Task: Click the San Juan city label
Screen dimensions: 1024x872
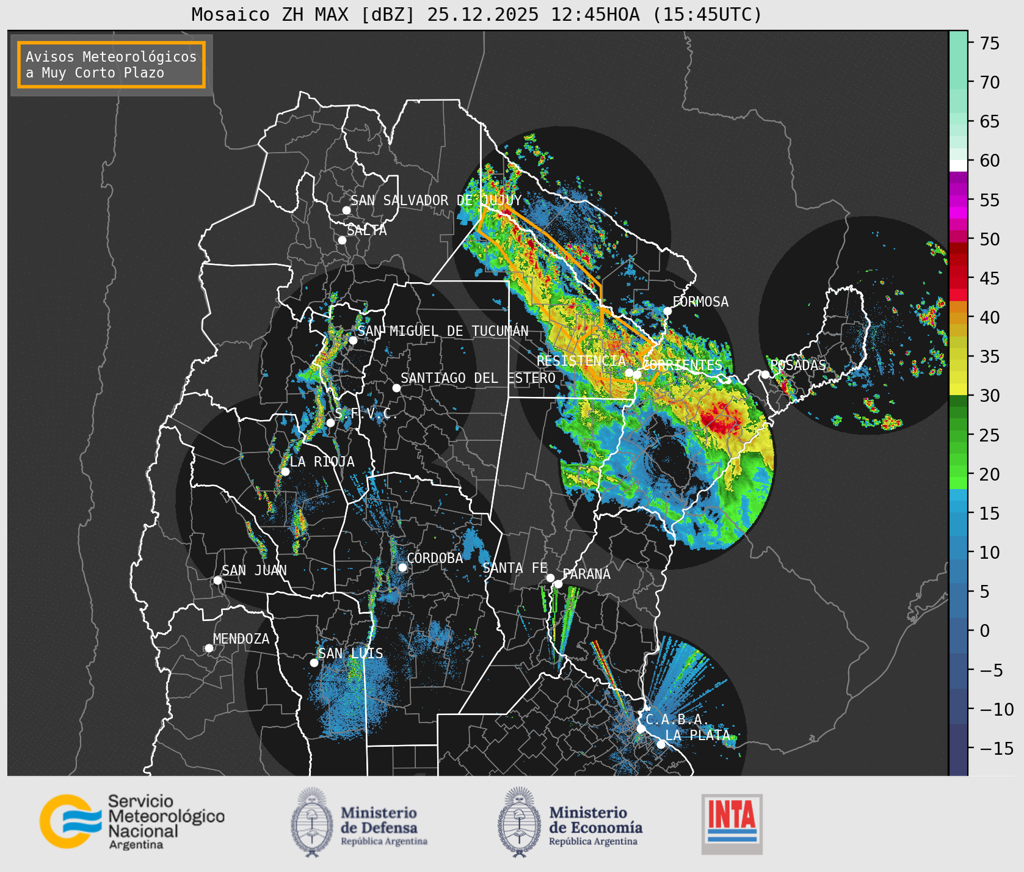Action: 254,570
